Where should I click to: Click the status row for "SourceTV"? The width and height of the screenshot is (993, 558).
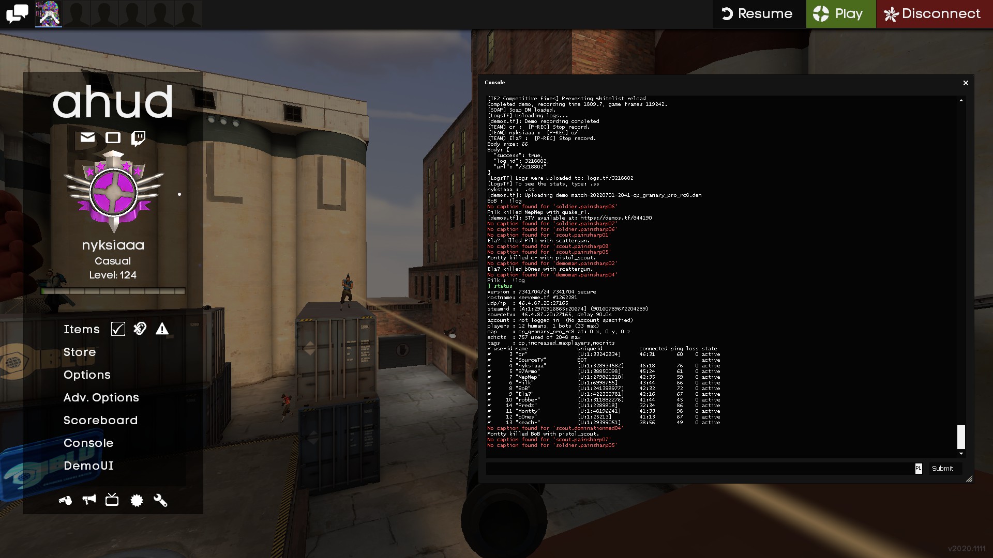pos(604,360)
